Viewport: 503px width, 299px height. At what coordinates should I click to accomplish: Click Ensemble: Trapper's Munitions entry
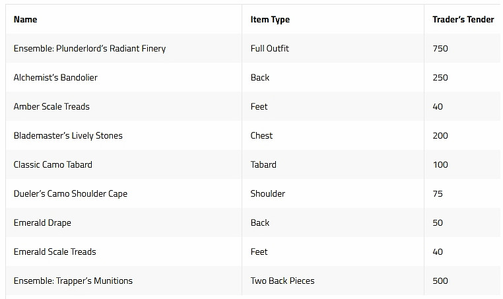tap(73, 281)
